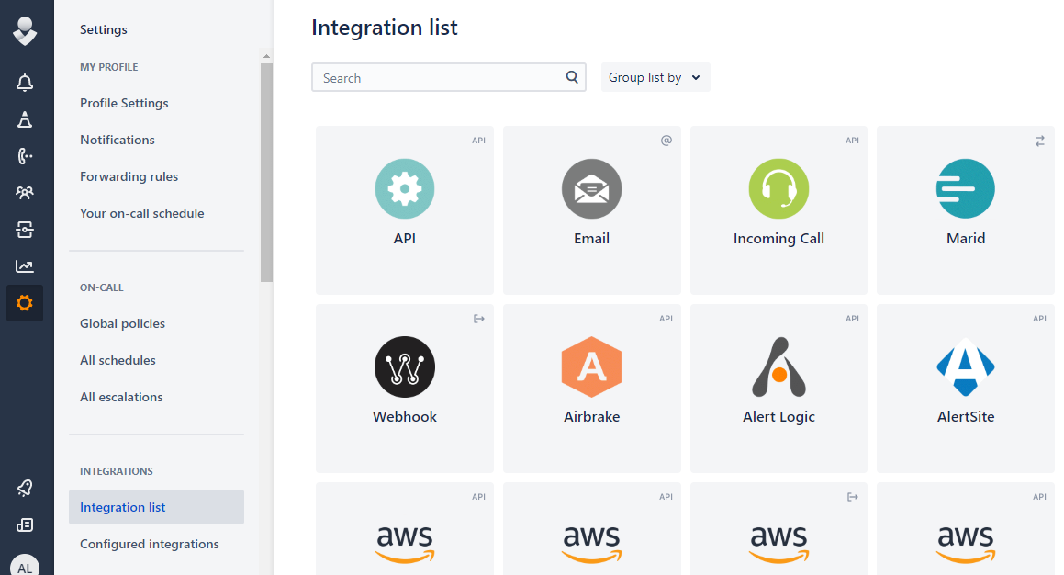Click the Email card label
The width and height of the screenshot is (1064, 575).
(x=592, y=238)
